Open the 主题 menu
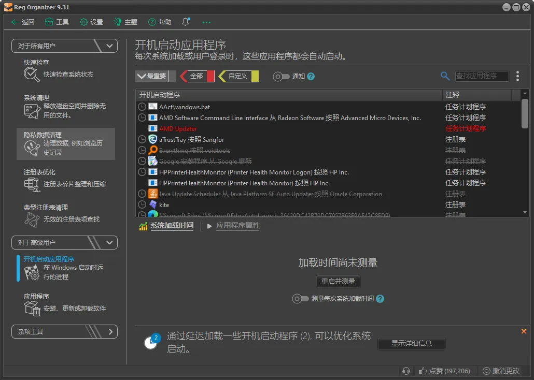Image resolution: width=534 pixels, height=380 pixels. (x=125, y=22)
